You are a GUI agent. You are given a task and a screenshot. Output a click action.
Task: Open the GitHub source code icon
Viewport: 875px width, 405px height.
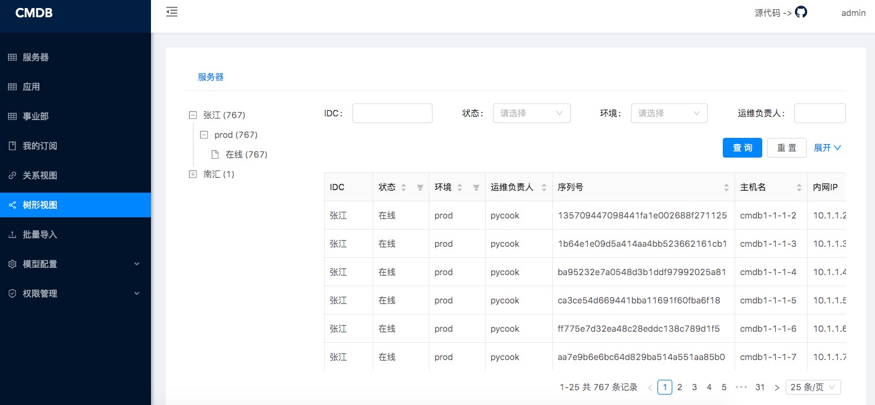click(800, 12)
